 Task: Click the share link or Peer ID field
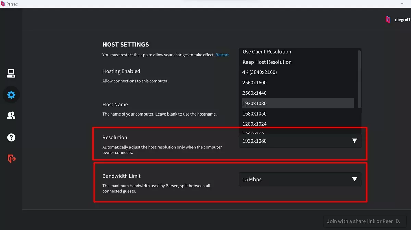(363, 221)
